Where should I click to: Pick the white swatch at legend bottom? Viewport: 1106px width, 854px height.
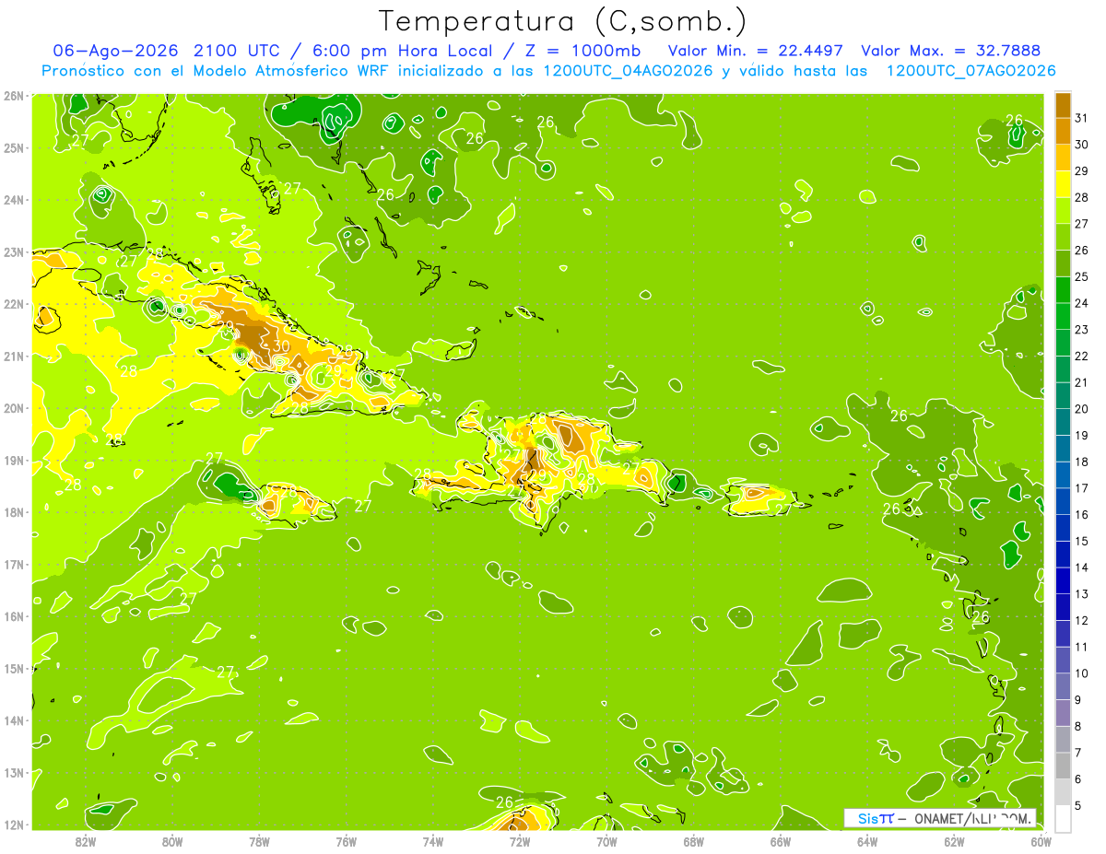coord(1063,818)
